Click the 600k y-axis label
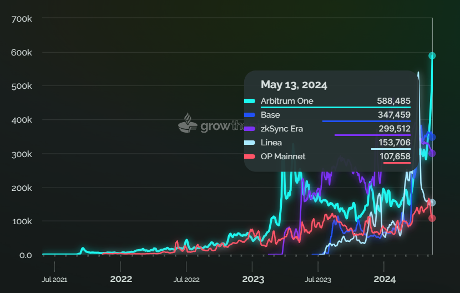The image size is (460, 293). pyautogui.click(x=22, y=53)
